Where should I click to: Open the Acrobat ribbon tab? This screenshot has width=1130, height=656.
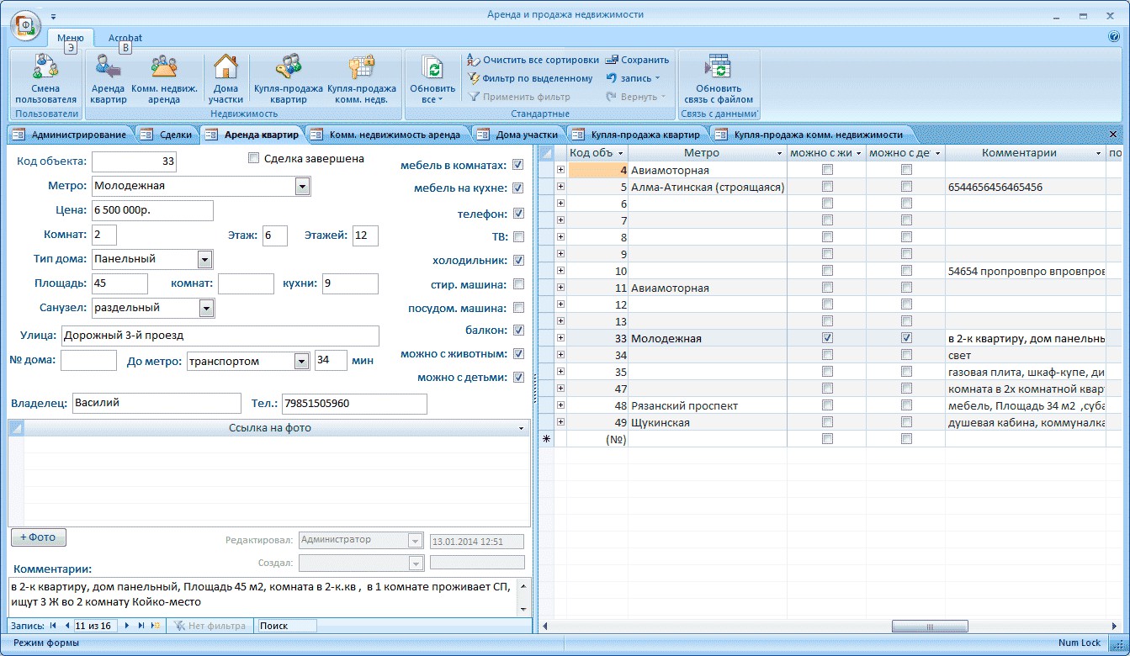pyautogui.click(x=125, y=38)
